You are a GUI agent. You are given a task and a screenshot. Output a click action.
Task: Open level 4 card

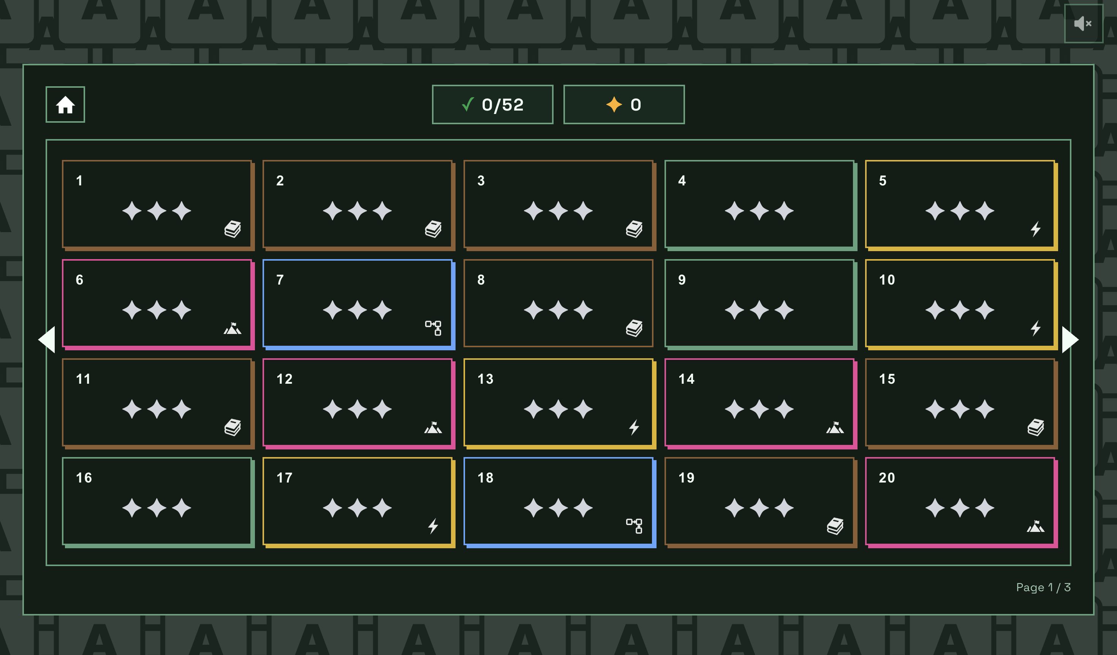tap(759, 204)
